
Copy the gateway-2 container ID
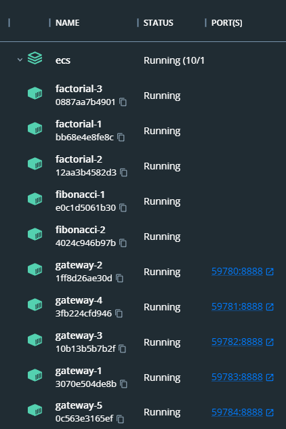point(119,279)
